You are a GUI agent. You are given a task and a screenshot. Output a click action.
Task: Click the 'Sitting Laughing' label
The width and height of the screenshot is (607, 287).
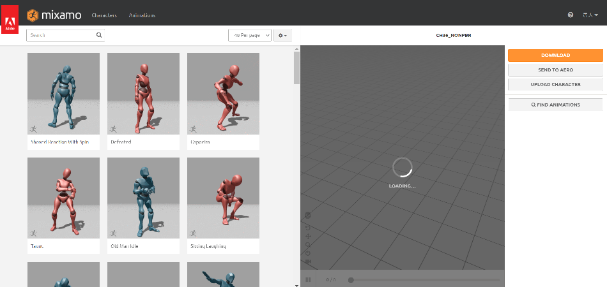(x=208, y=246)
